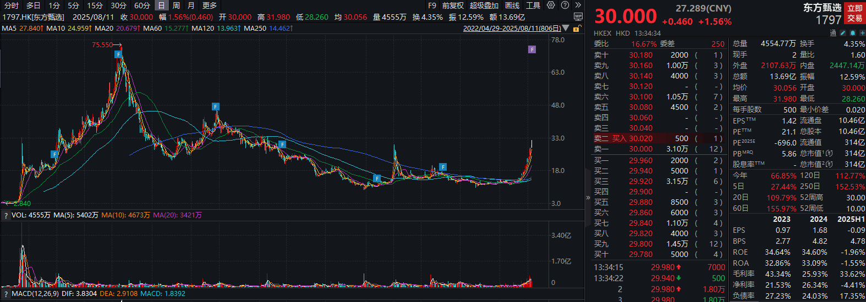866x302 pixels.
Task: Click the red 立即交易 button
Action: (x=855, y=13)
